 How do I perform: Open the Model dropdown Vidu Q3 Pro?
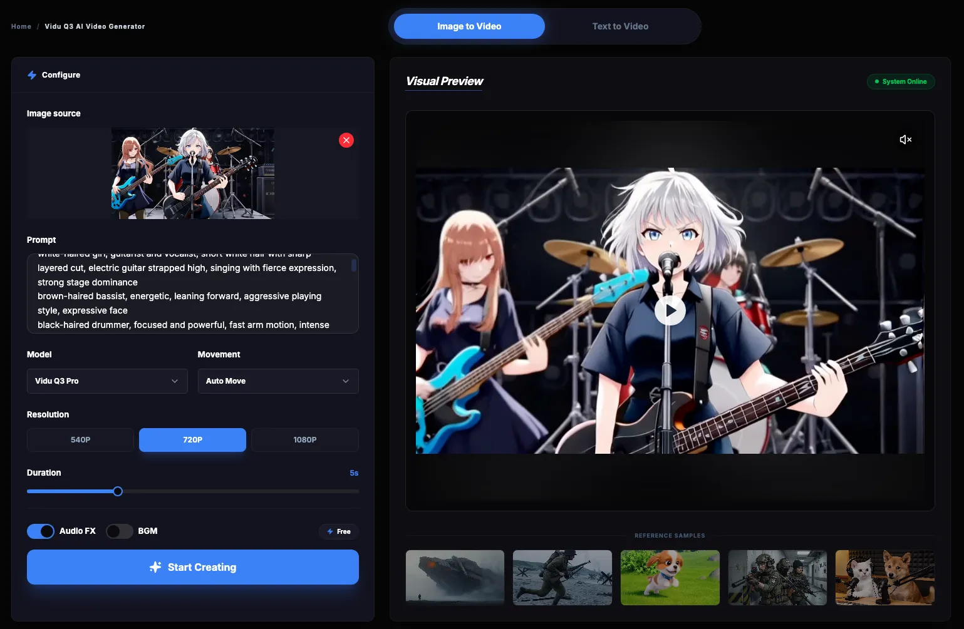[x=107, y=381]
